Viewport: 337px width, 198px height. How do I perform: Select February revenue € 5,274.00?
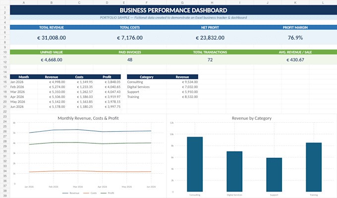(x=52, y=87)
